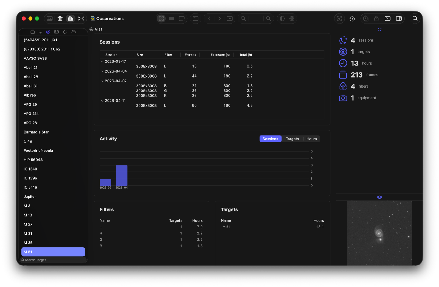Click the Search Target field

53,260
